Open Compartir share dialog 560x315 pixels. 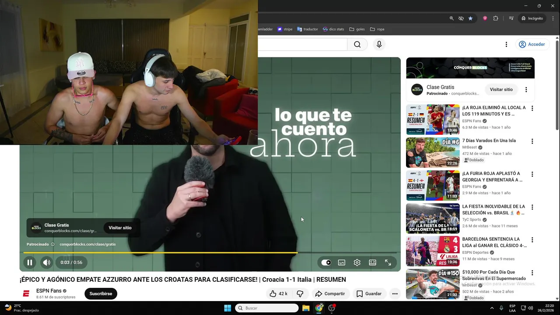click(x=330, y=294)
